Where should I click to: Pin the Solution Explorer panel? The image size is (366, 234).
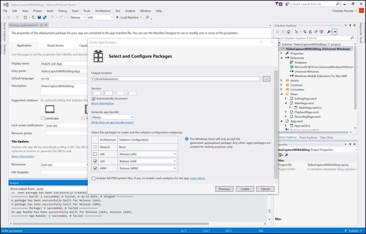point(350,25)
